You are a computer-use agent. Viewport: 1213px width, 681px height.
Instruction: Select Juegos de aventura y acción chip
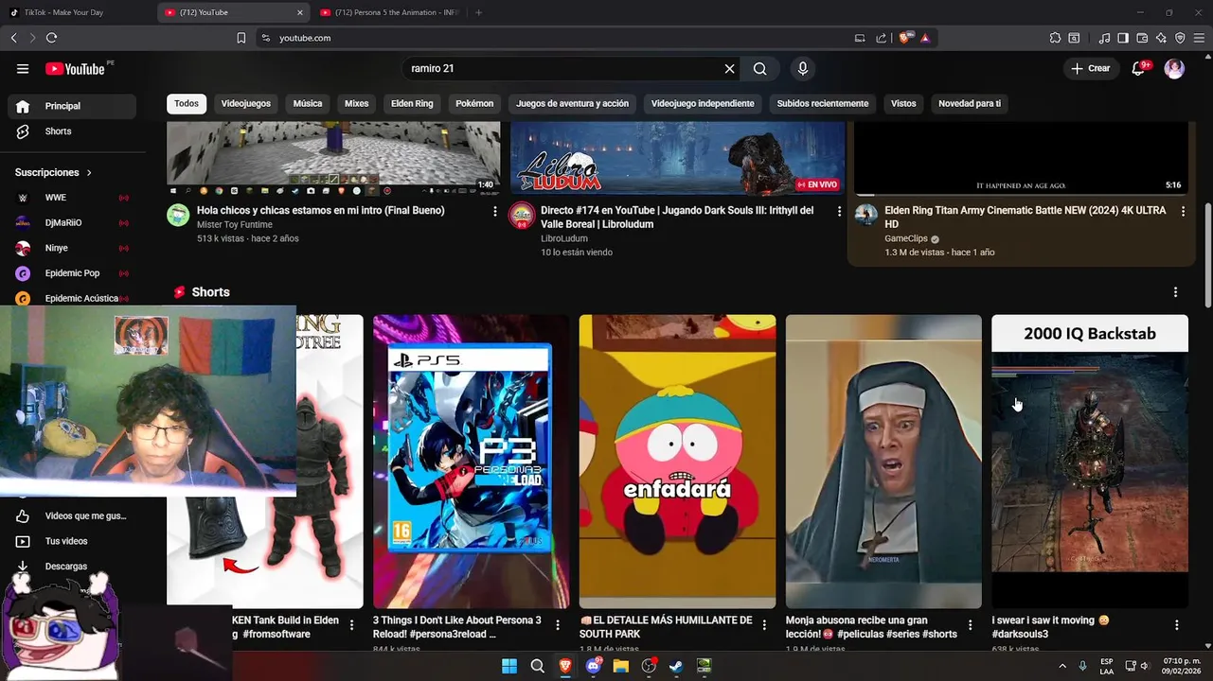(573, 104)
